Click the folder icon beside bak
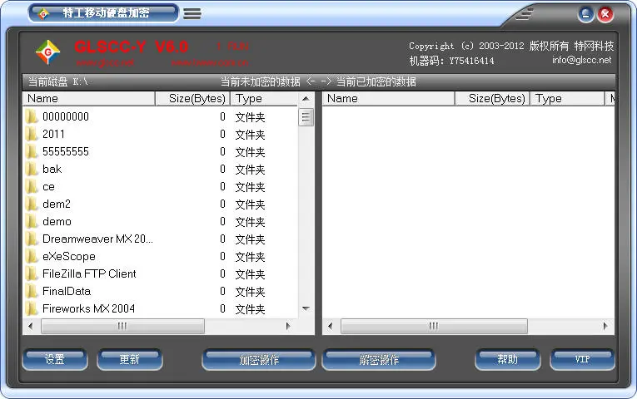The image size is (637, 399). tap(32, 169)
